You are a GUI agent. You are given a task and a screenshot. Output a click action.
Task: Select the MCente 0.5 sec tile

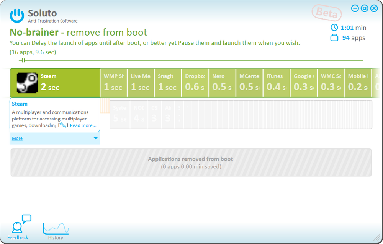pos(249,83)
